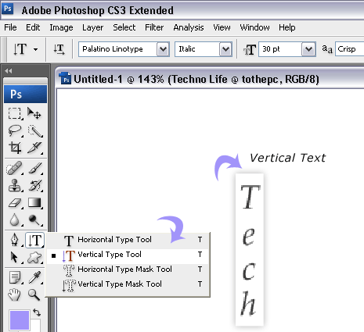This screenshot has height=332, width=364.
Task: Open the Window menu
Action: [254, 27]
